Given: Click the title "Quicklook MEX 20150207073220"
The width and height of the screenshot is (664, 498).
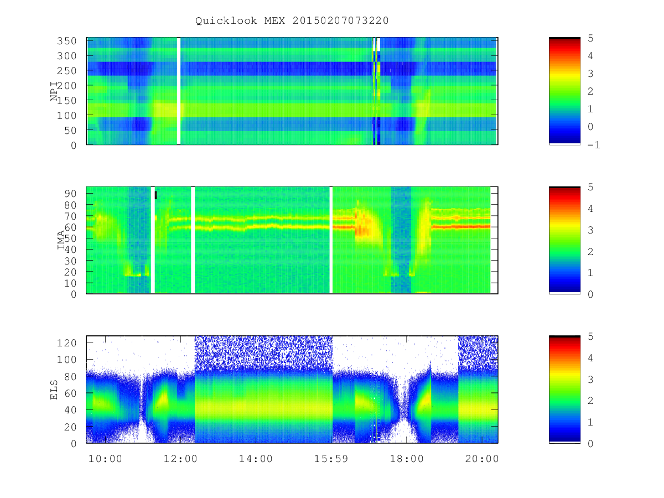Looking at the screenshot, I should [292, 21].
